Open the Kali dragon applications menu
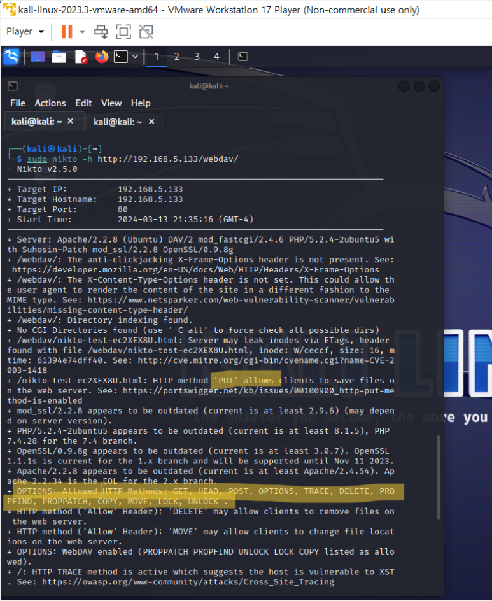Image resolution: width=492 pixels, height=601 pixels. pos(11,57)
